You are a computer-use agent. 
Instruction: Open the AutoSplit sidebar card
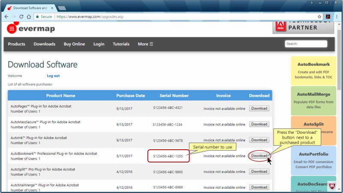[313, 130]
